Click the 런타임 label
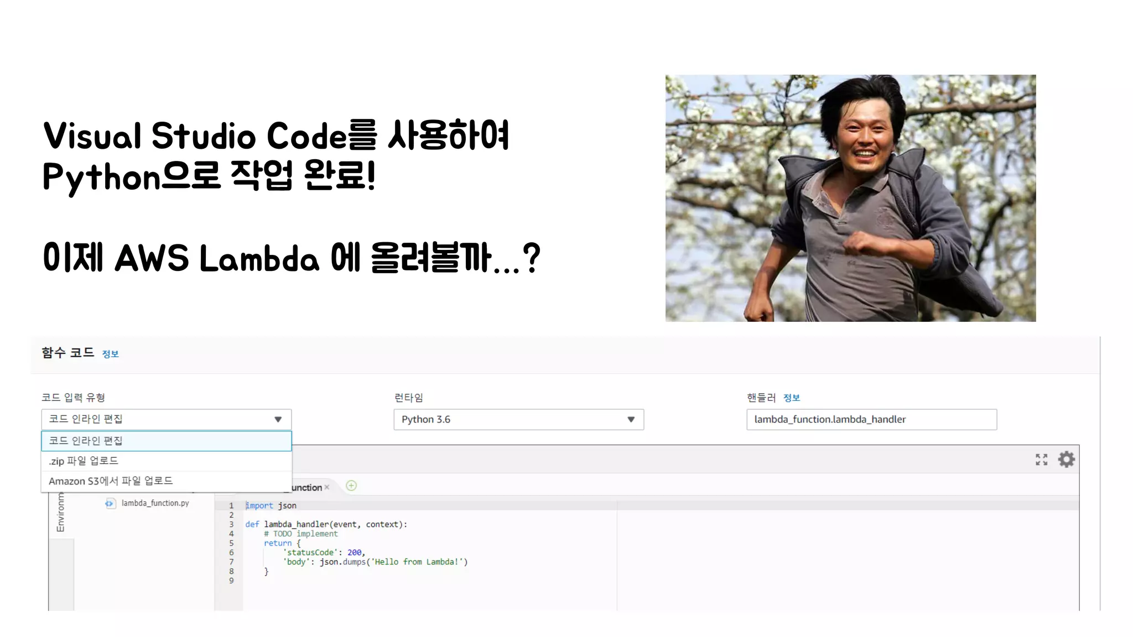1133x637 pixels. 408,398
